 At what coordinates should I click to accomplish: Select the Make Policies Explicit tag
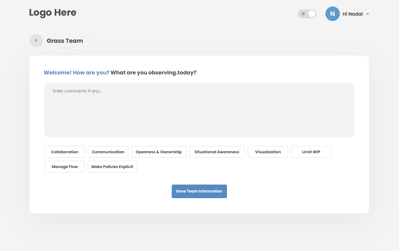tap(112, 167)
